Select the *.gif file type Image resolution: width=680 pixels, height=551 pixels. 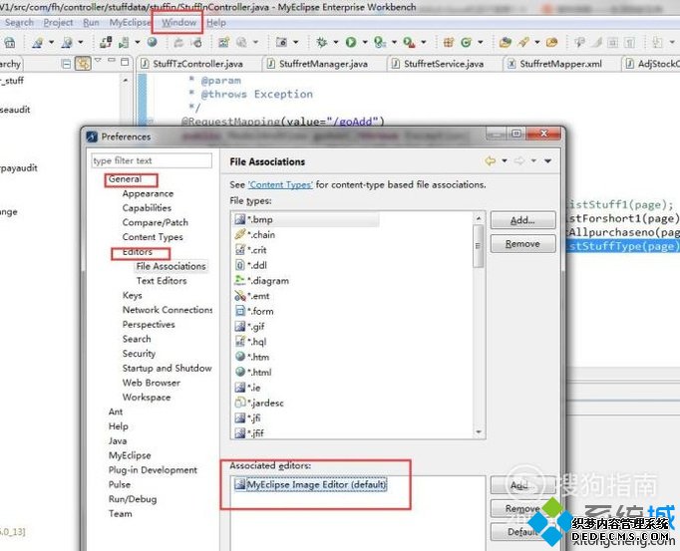click(250, 327)
